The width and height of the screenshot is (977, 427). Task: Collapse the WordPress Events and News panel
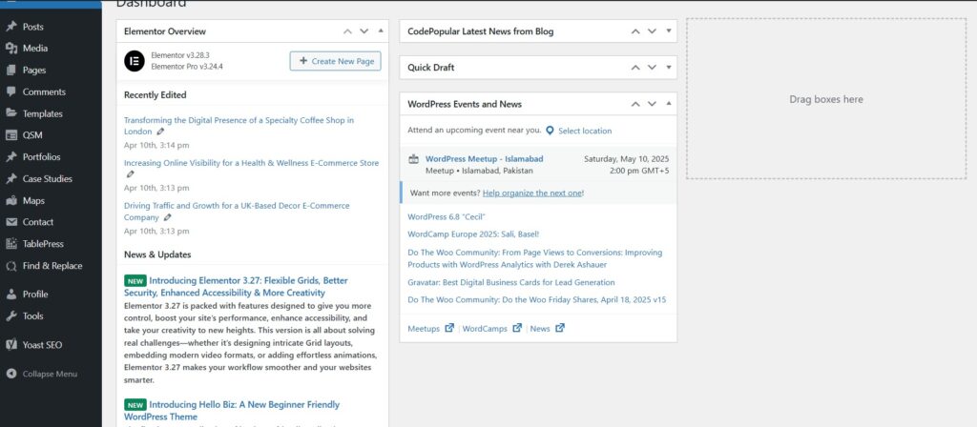[x=669, y=104]
